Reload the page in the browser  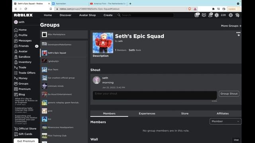[25, 9]
